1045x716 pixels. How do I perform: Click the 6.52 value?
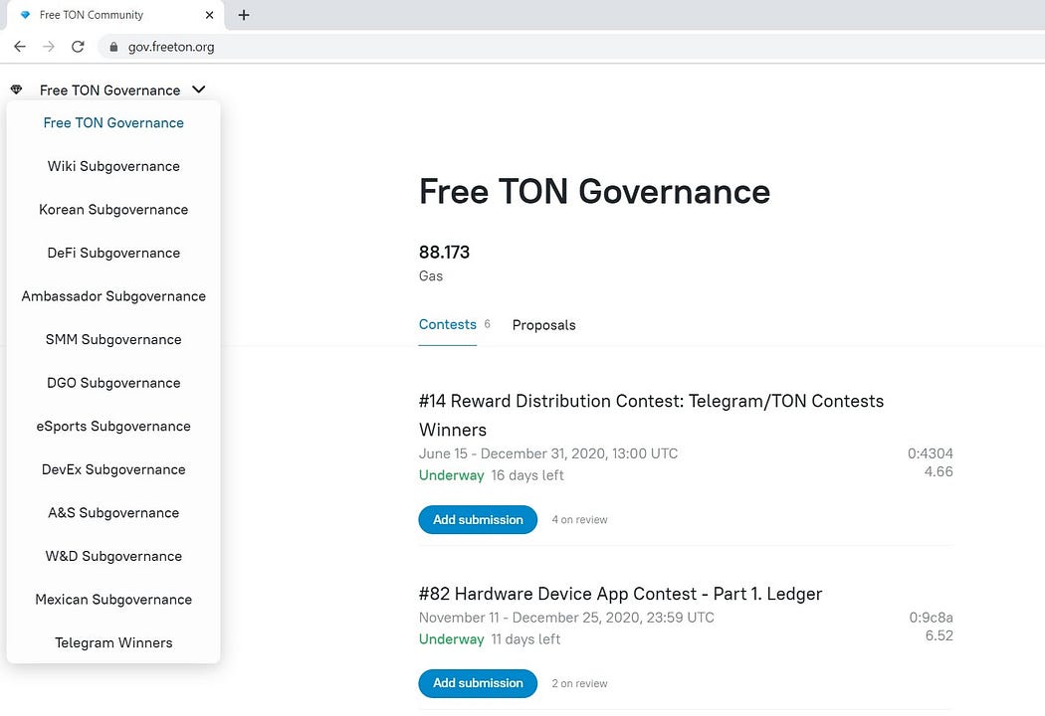click(x=940, y=635)
